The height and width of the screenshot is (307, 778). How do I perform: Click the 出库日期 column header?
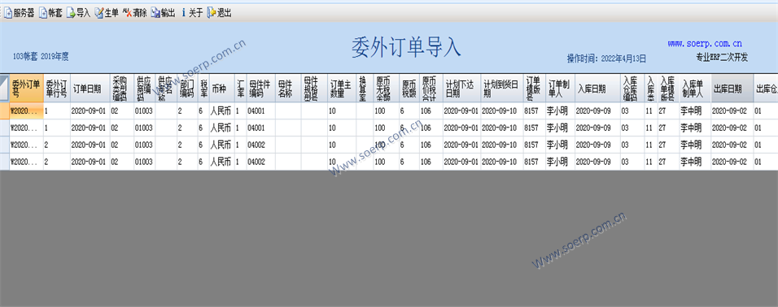coord(732,89)
